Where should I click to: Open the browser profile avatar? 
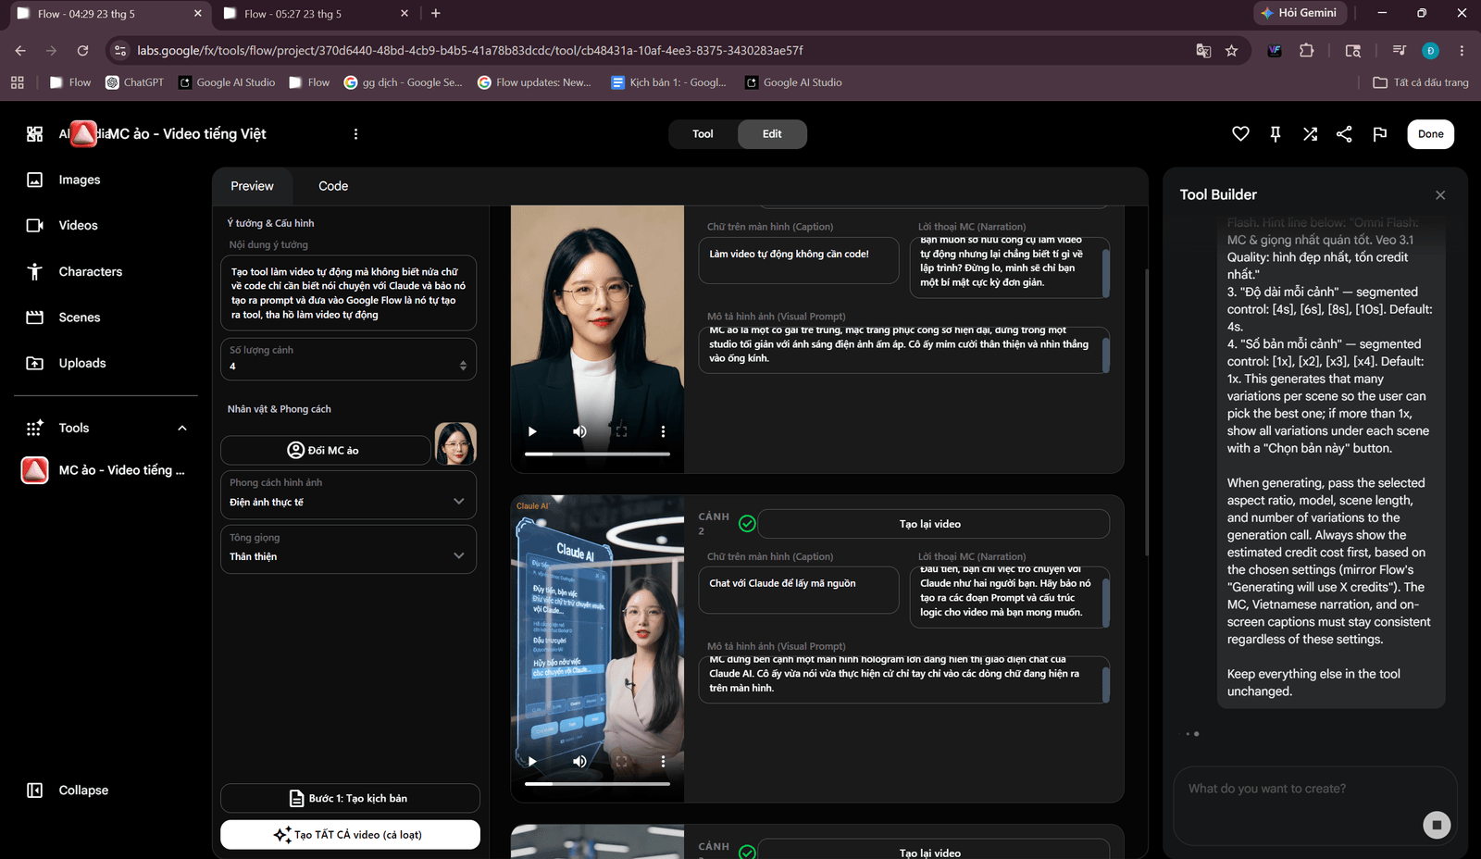point(1430,51)
